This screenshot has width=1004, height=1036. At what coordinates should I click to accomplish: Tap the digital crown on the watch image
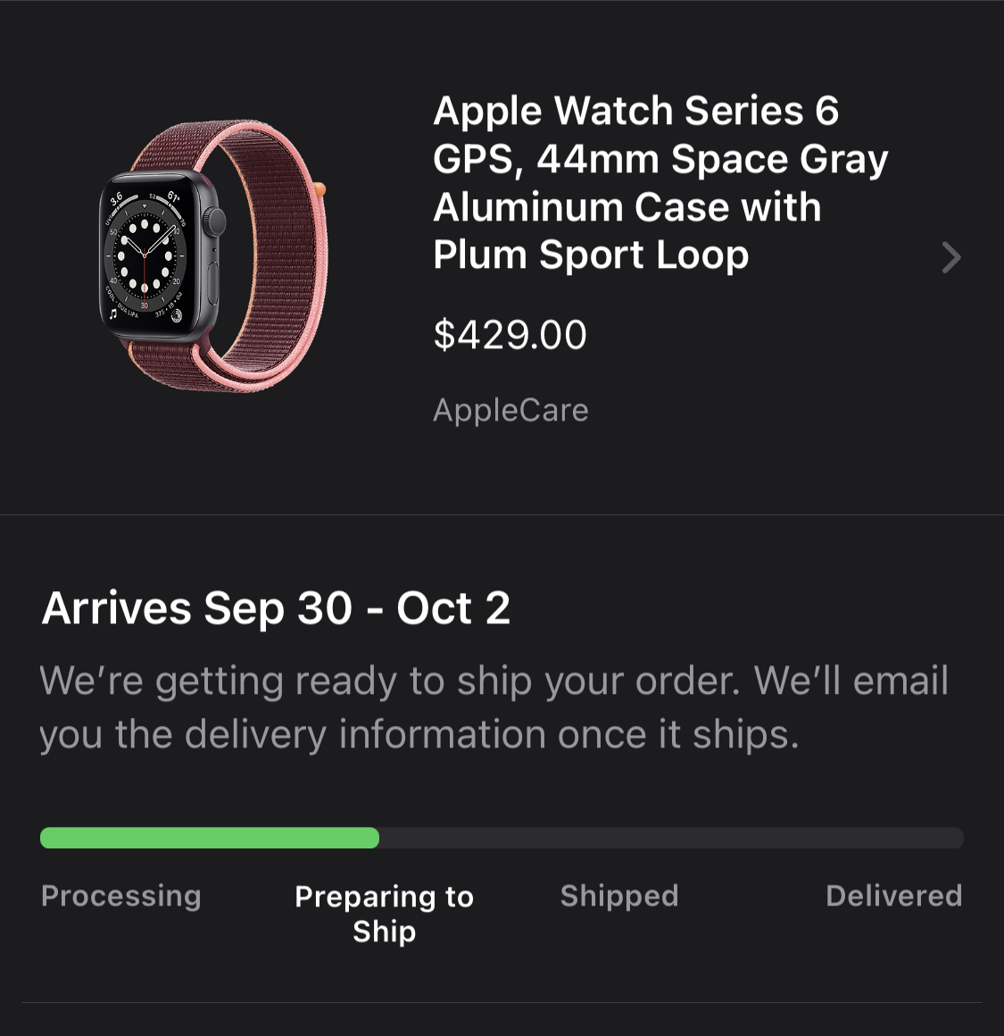tap(215, 222)
